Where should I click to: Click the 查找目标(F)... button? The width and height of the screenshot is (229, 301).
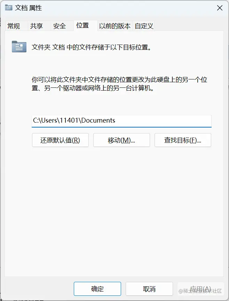(x=183, y=140)
